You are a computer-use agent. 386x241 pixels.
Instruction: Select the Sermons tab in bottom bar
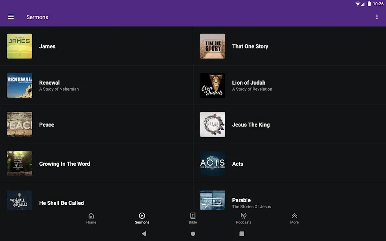pos(142,218)
